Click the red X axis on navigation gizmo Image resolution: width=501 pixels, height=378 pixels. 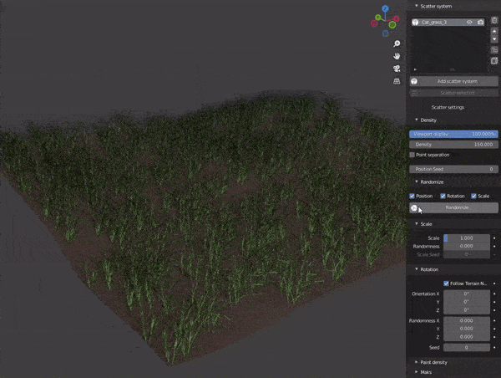pyautogui.click(x=397, y=18)
